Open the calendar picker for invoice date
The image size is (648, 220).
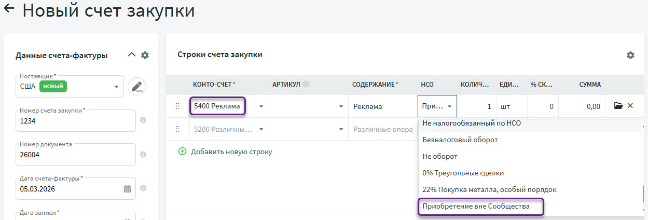point(127,189)
